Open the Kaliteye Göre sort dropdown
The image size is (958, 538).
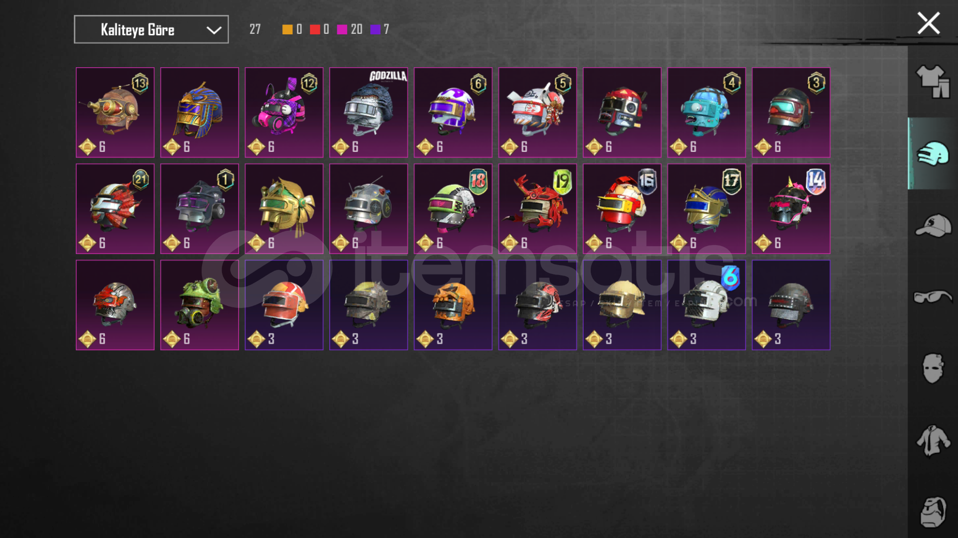151,29
